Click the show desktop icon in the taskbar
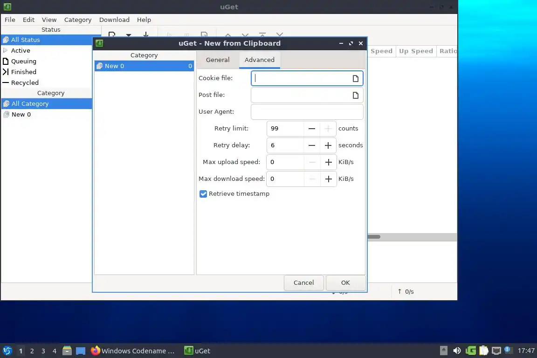The image size is (537, 358). pos(81,351)
